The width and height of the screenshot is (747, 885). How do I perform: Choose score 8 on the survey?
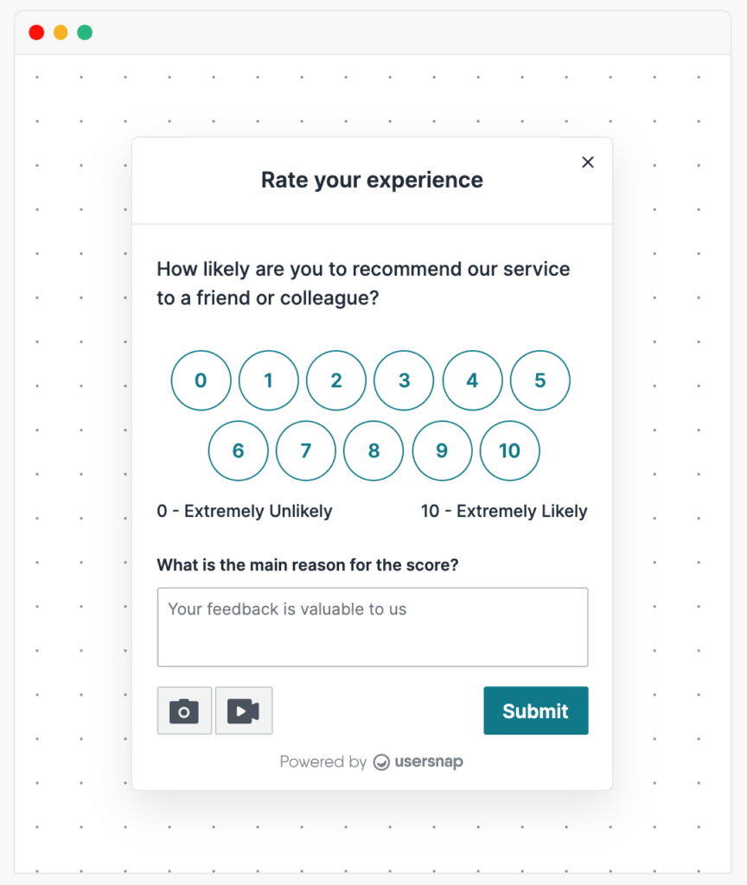coord(373,450)
